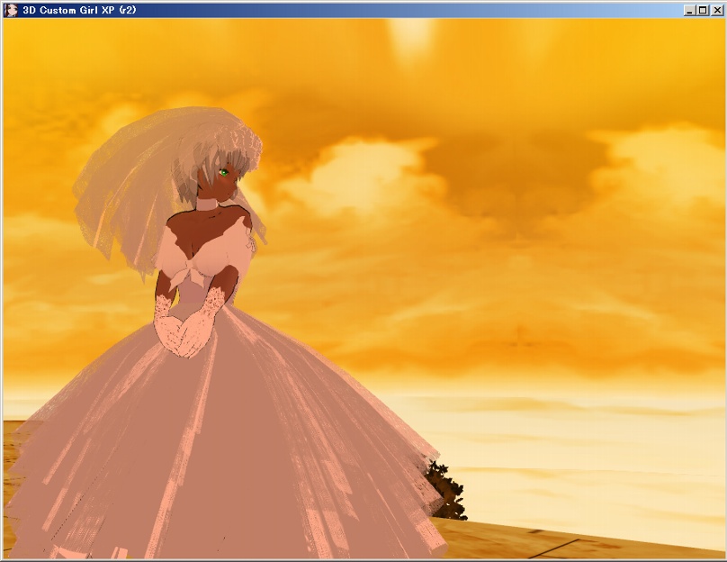Minimize the 3D Custom Girl window

tap(689, 10)
